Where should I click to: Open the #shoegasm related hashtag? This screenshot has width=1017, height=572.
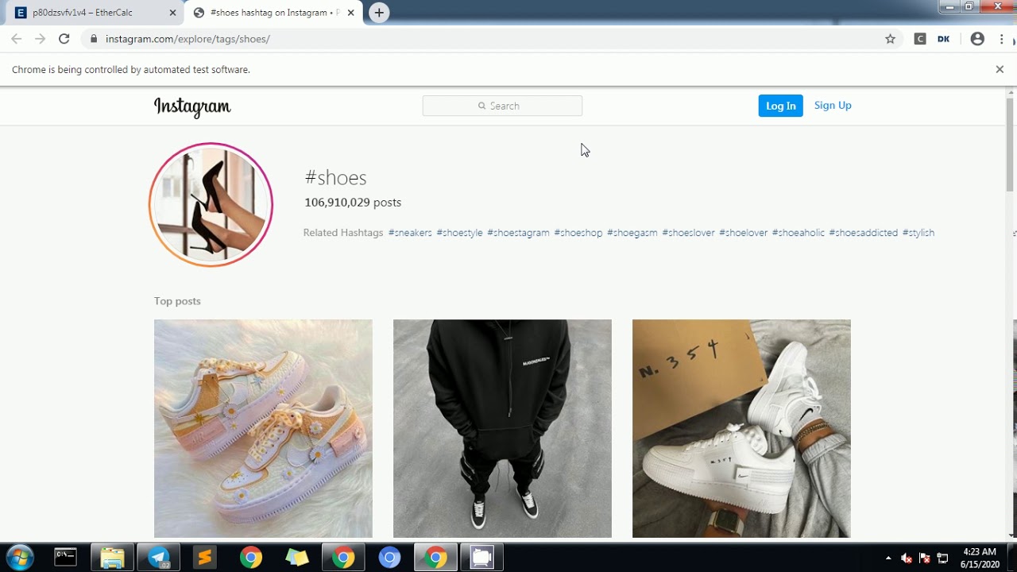(x=632, y=233)
